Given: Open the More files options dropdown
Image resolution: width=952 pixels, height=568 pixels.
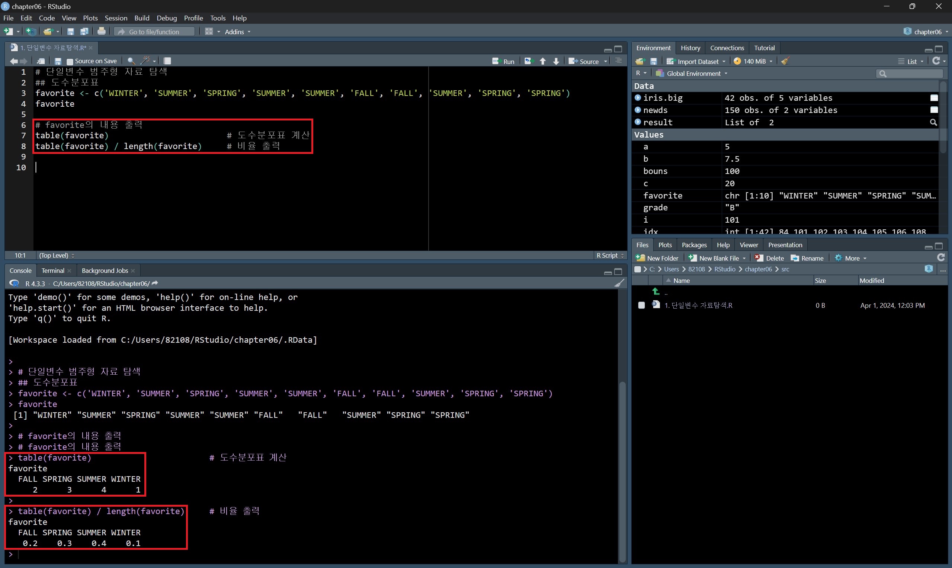Looking at the screenshot, I should pos(852,258).
